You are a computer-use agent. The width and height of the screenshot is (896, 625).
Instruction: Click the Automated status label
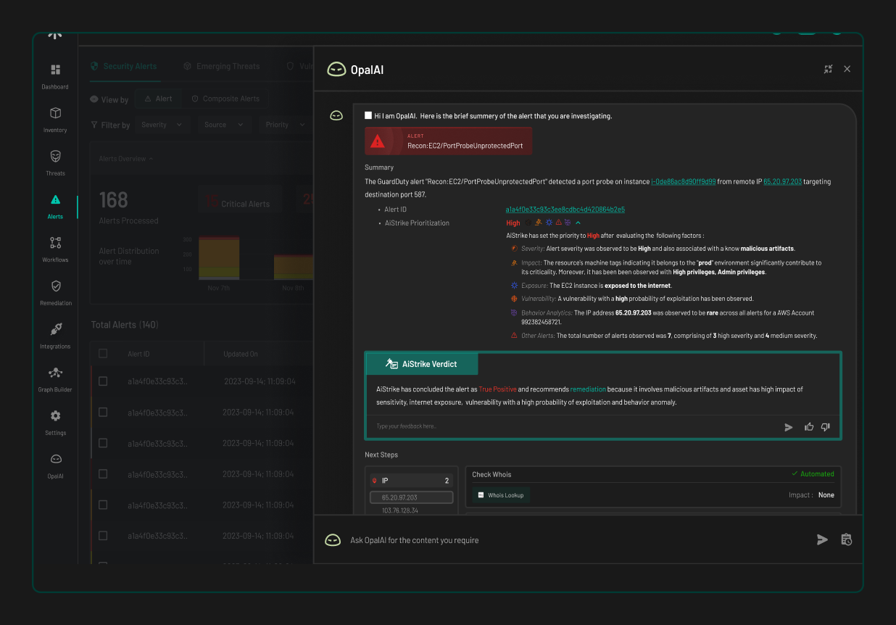pos(813,474)
